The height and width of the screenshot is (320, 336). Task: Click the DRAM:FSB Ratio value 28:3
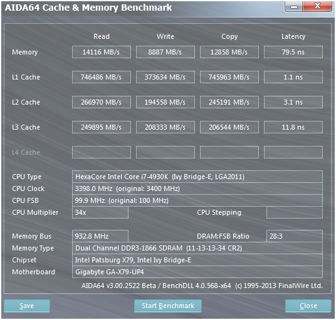click(295, 236)
